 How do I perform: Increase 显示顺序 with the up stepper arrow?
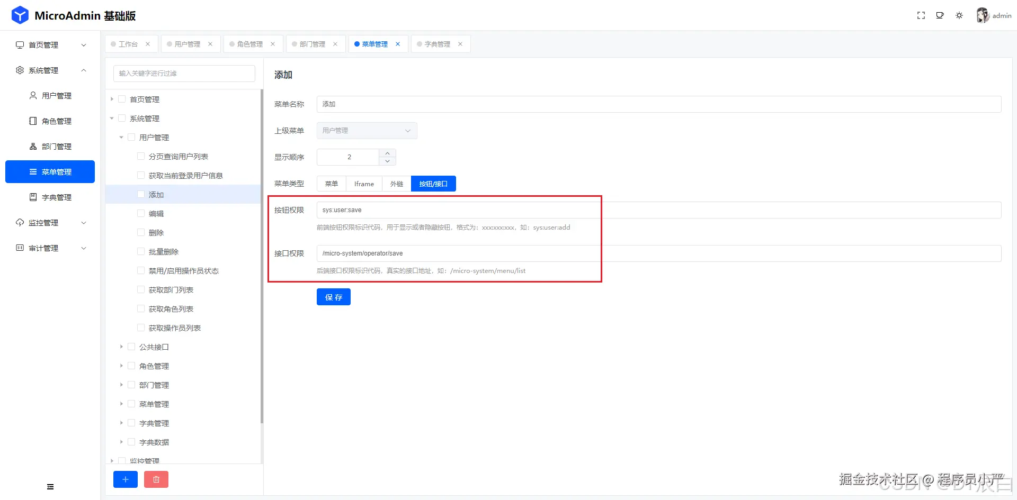click(x=387, y=153)
